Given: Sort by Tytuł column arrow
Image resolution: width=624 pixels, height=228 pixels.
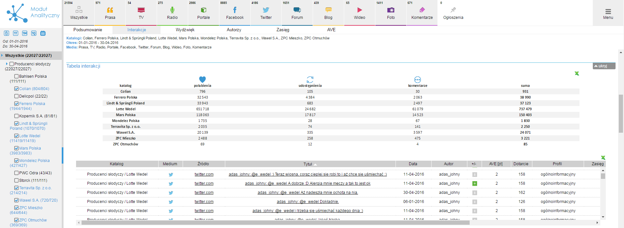Looking at the screenshot, I should (315, 165).
